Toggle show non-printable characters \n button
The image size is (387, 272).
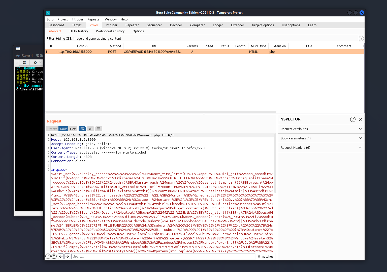pyautogui.click(x=90, y=129)
